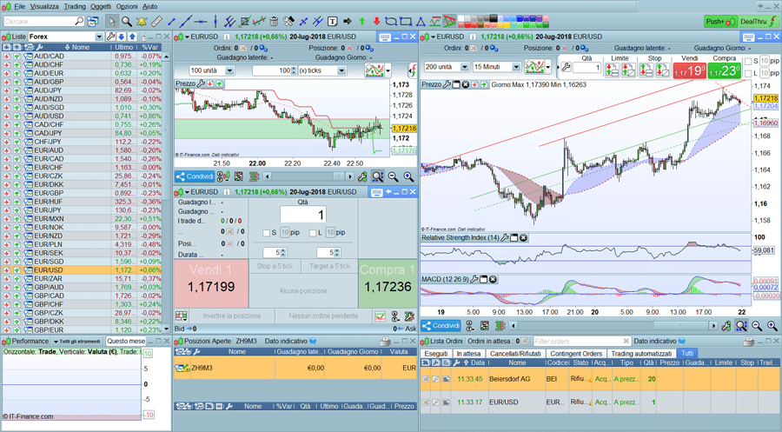Open keyboard icon on order ticket window
The width and height of the screenshot is (782, 432).
[x=376, y=192]
